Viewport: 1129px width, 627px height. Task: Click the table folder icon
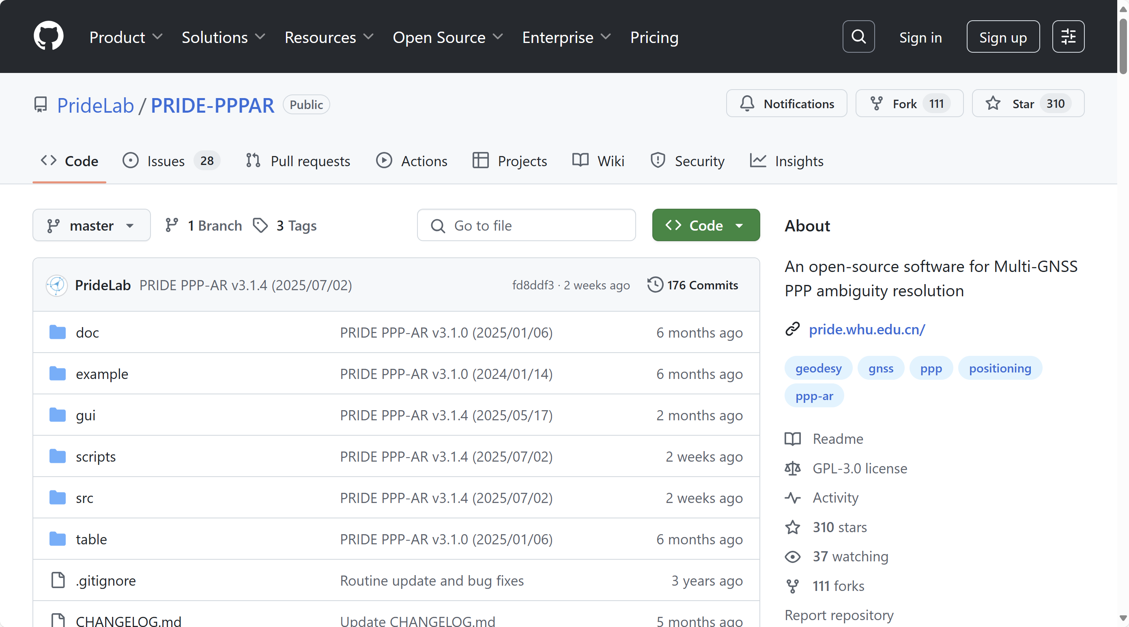58,539
